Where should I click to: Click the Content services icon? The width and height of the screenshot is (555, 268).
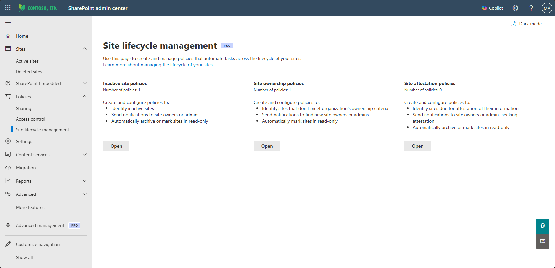coord(8,154)
